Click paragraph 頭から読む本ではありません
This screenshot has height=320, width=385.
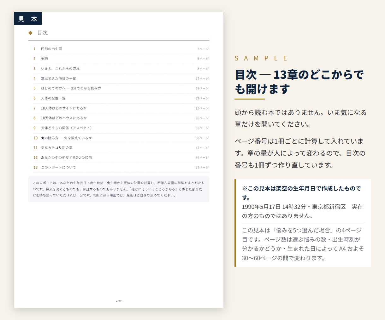click(x=300, y=118)
